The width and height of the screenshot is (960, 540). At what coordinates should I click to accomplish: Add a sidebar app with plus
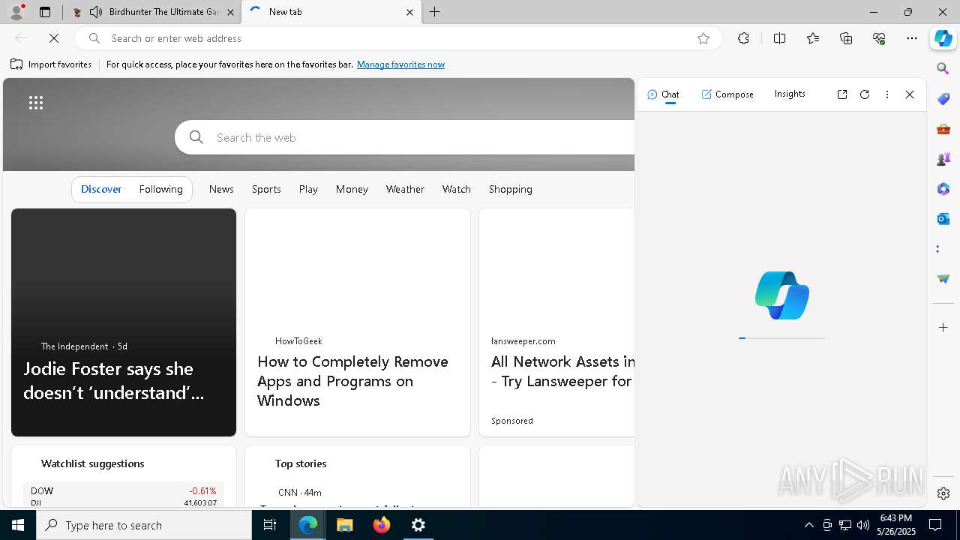tap(943, 328)
